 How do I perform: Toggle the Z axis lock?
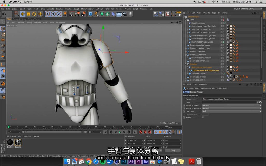tap(59, 14)
